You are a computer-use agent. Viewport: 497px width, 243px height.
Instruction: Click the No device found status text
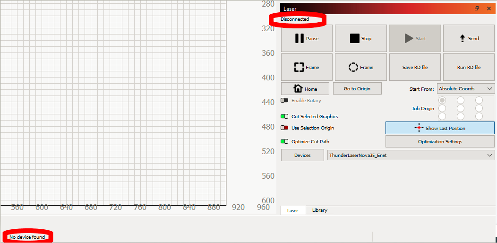pos(27,237)
